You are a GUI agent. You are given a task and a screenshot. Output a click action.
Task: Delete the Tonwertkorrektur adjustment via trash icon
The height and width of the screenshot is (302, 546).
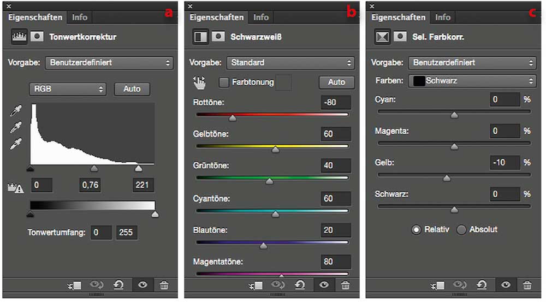point(164,285)
